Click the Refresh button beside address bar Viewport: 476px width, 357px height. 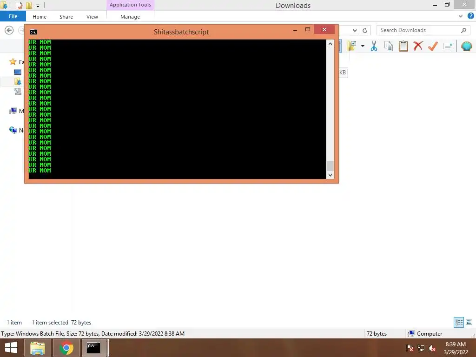point(365,30)
